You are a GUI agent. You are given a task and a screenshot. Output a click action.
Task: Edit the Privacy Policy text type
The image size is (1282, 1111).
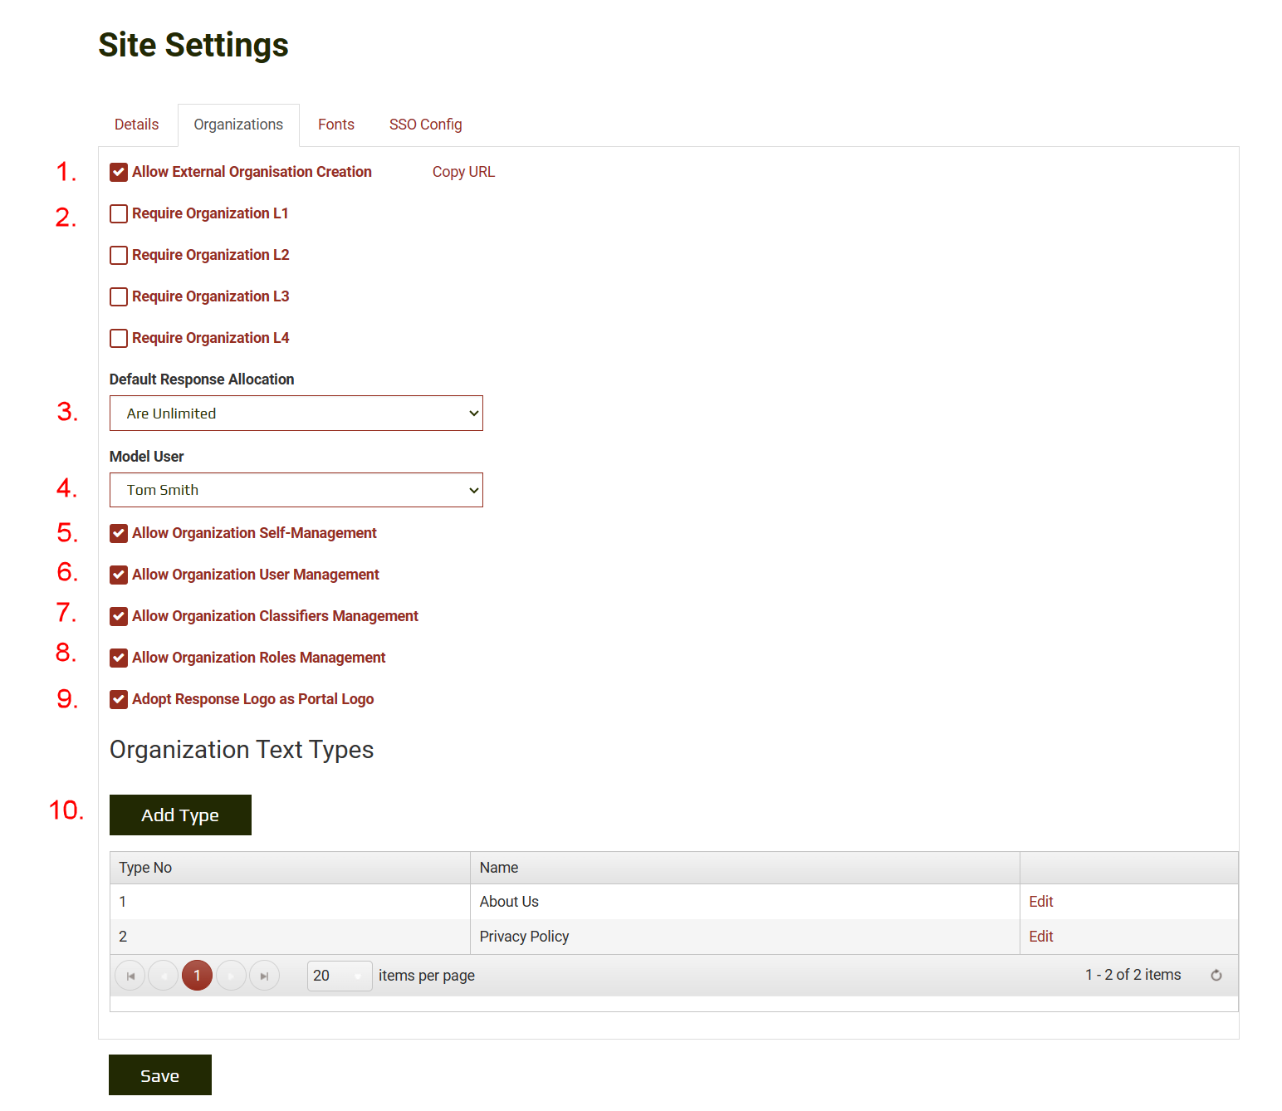coord(1040,937)
